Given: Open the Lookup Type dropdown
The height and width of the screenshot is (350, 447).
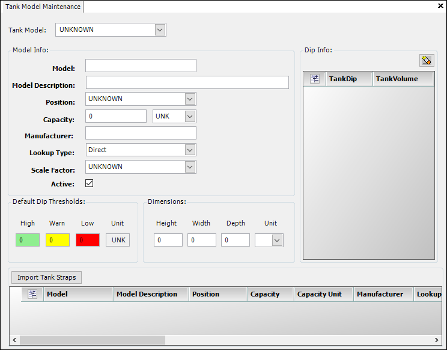Looking at the screenshot, I should [190, 150].
